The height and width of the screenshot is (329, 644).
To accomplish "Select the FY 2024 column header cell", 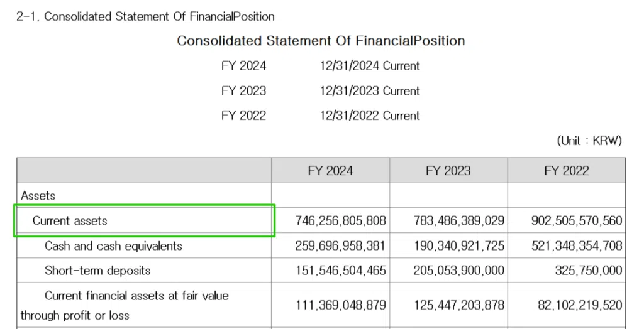I will [330, 171].
